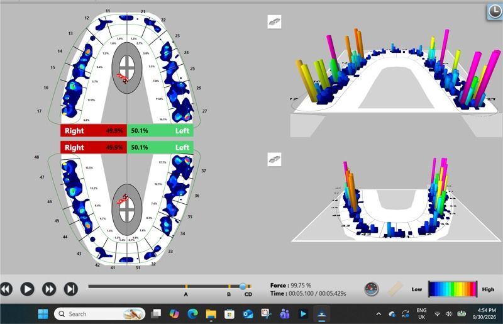This screenshot has width=503, height=324.
Task: Open Outlook from the taskbar
Action: click(248, 314)
